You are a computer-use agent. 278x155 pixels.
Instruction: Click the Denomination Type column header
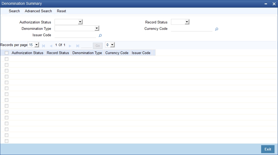click(x=87, y=53)
